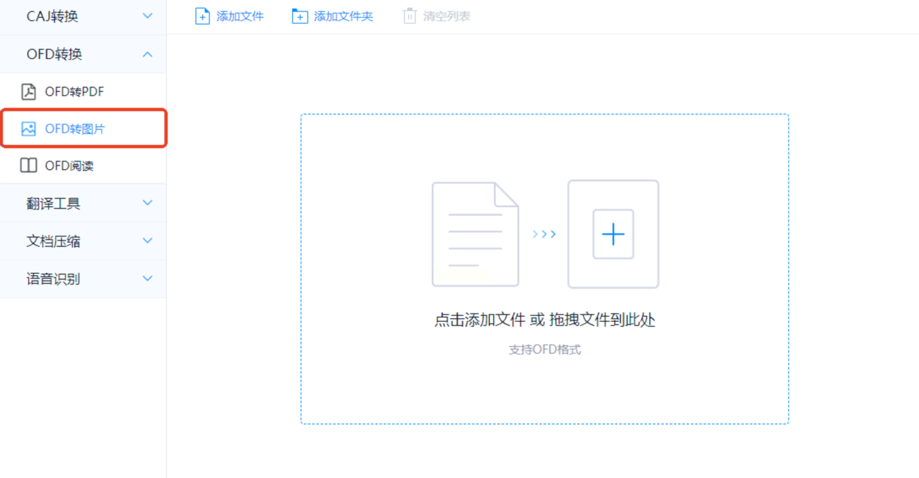Expand the CAJ转换 section chevron

(147, 16)
